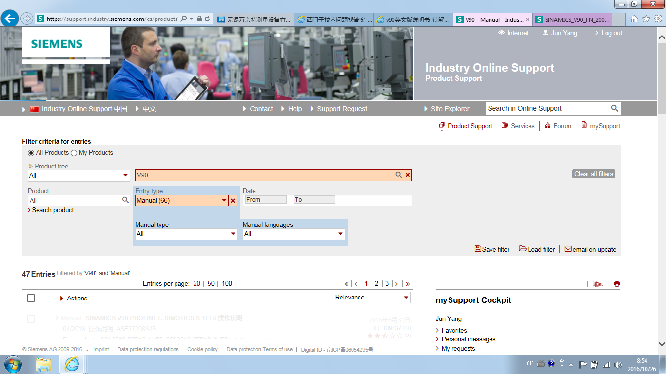Open the mySupport section
This screenshot has height=374, width=666.
(601, 126)
